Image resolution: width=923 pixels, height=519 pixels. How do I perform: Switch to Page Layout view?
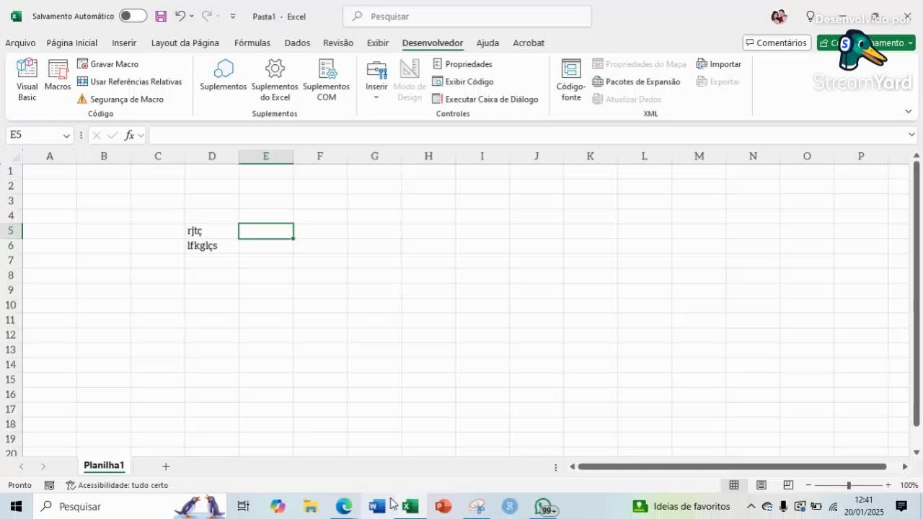point(761,485)
